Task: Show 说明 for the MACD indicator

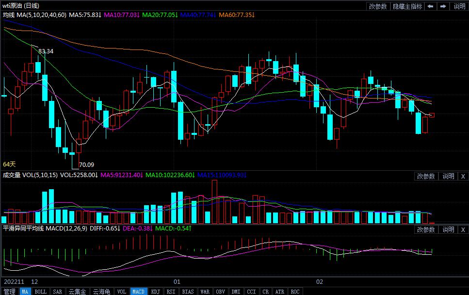Action: tap(448, 229)
